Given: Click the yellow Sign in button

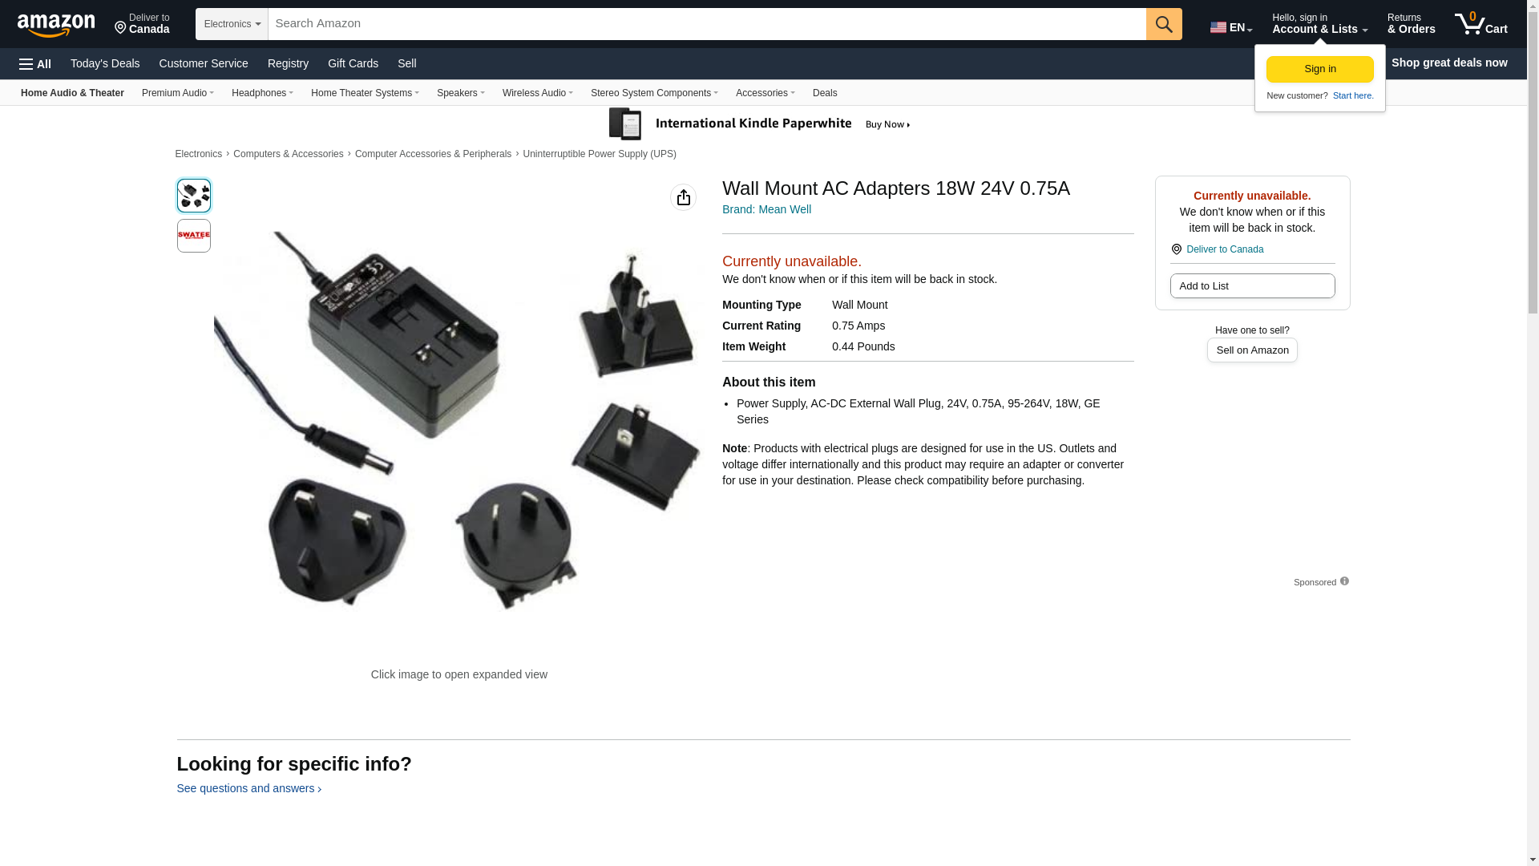Looking at the screenshot, I should (x=1320, y=70).
